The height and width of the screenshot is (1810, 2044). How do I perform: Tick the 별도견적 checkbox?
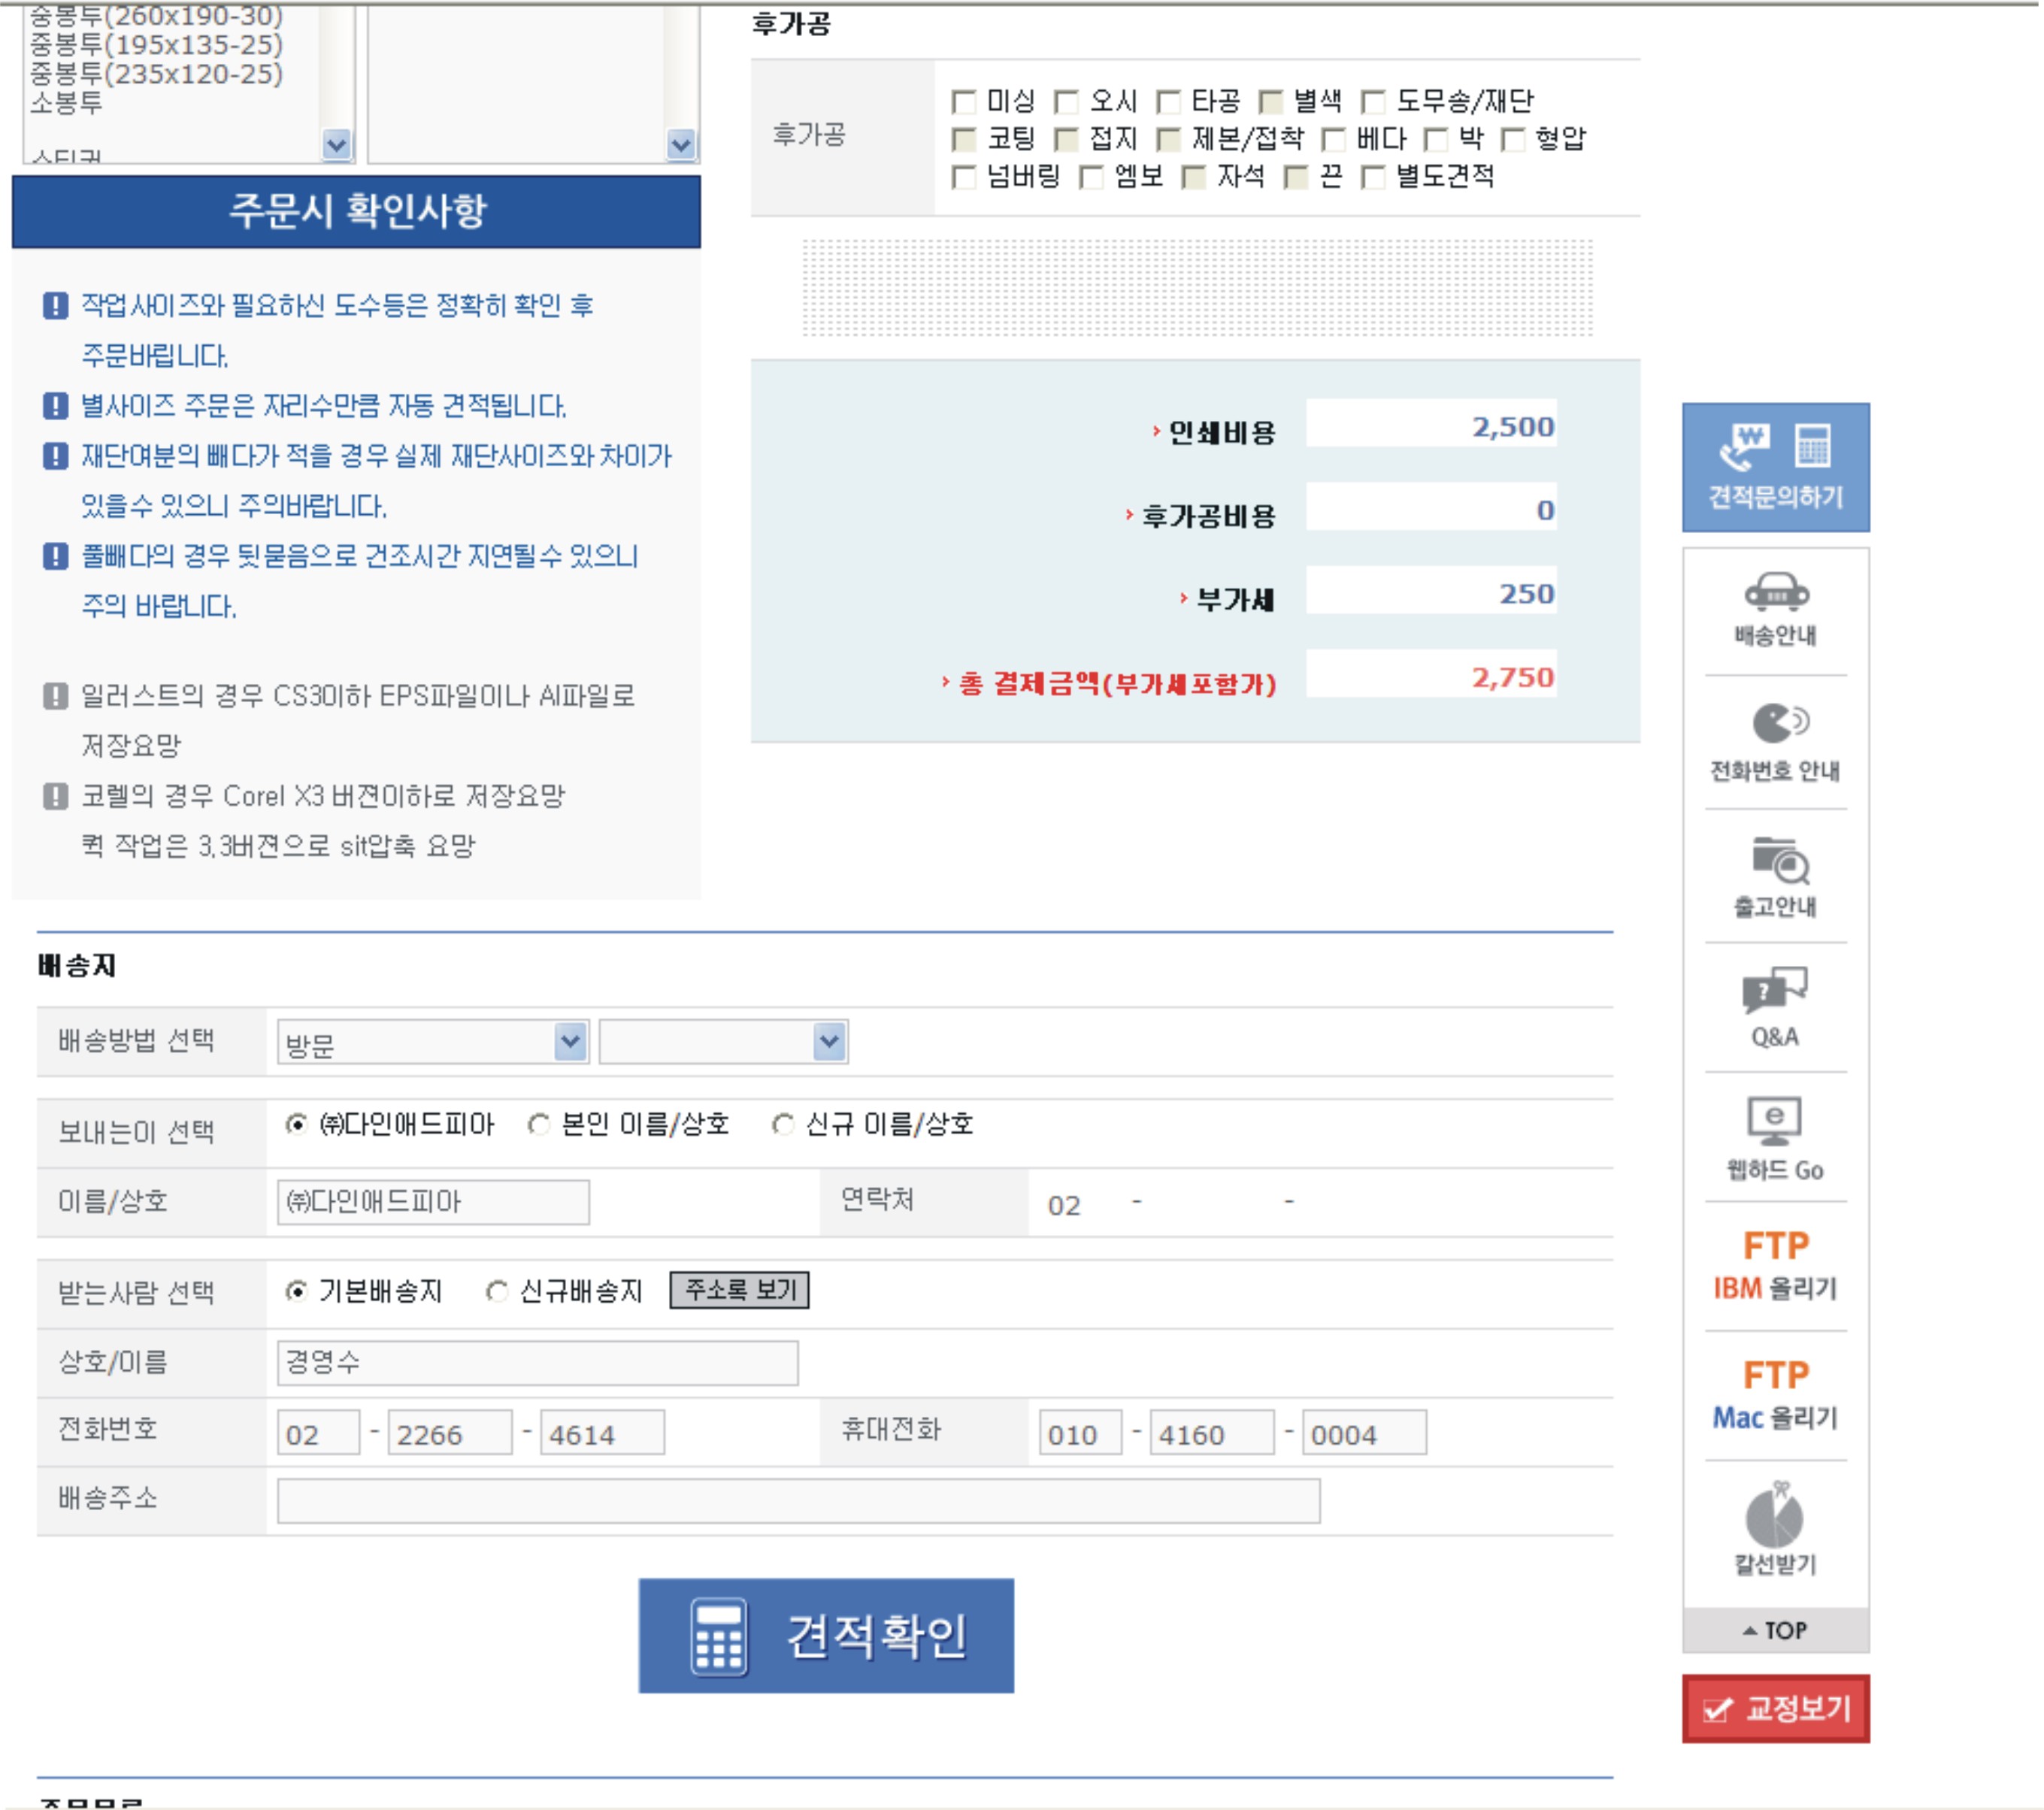[1373, 178]
